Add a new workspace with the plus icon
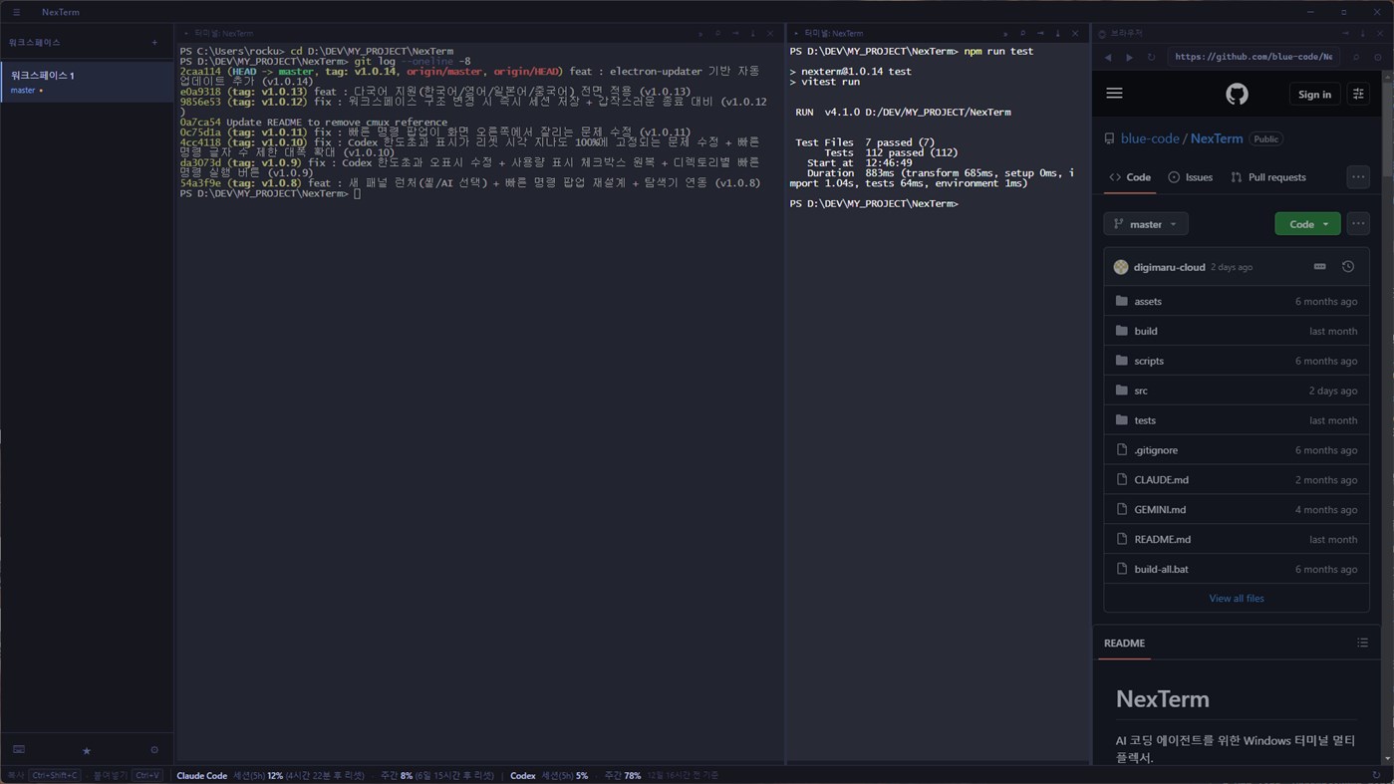 click(154, 42)
